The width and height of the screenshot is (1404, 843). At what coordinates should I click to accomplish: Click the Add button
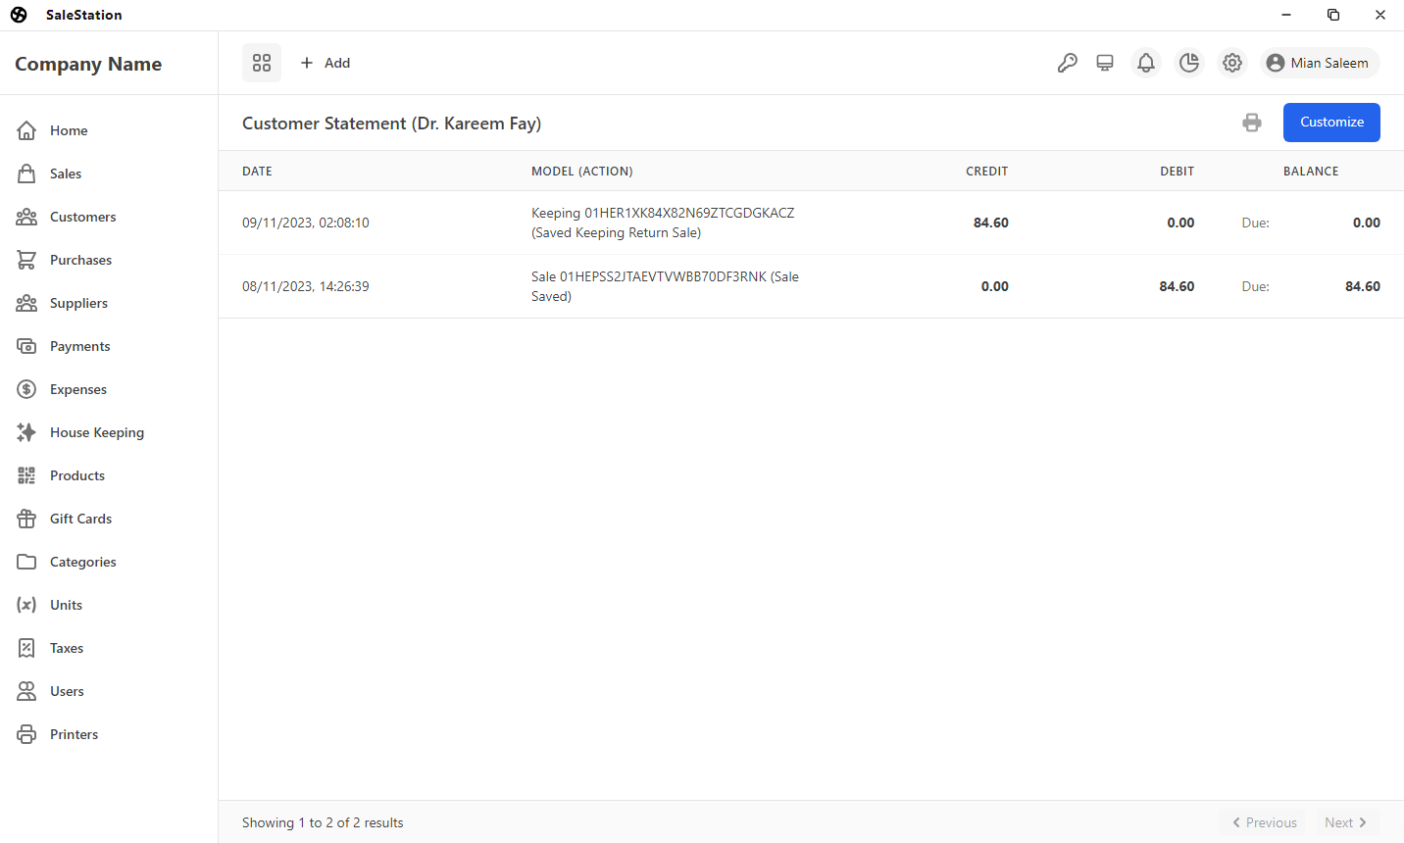[x=325, y=62]
